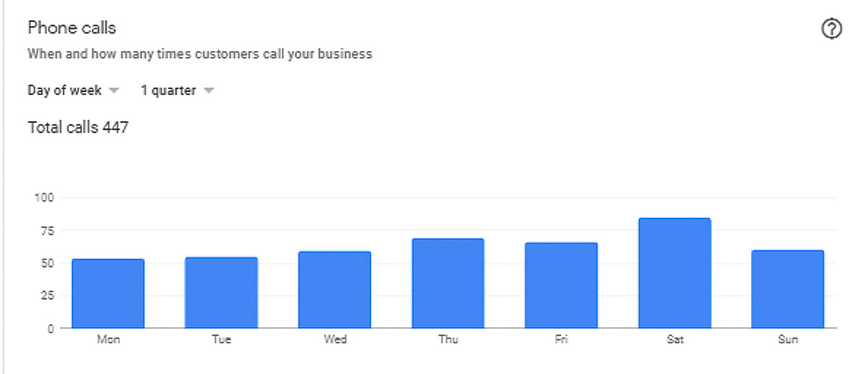
Task: Select the Thursday bar in chart
Action: click(448, 283)
